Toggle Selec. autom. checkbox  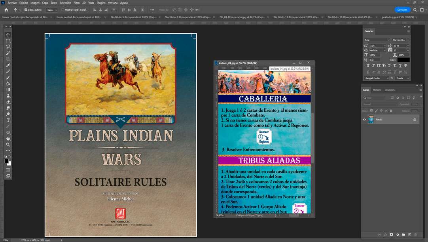coord(26,10)
